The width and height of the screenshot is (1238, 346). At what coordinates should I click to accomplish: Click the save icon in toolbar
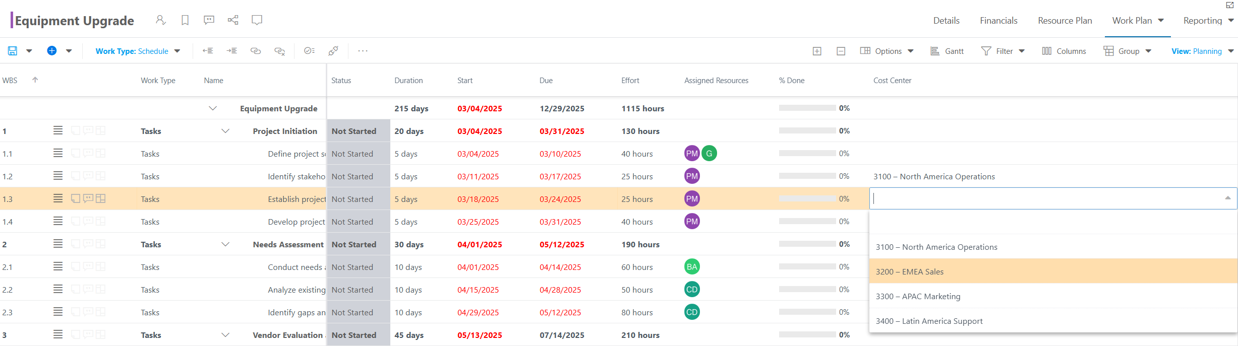click(x=13, y=51)
